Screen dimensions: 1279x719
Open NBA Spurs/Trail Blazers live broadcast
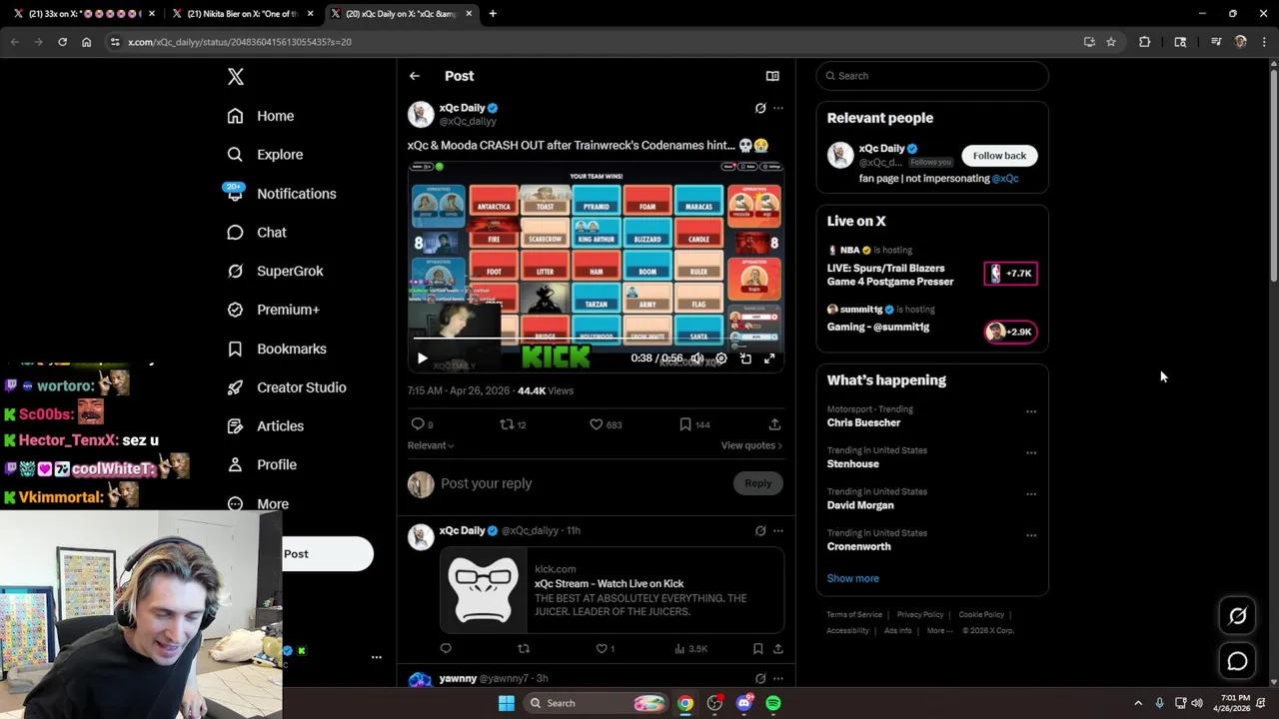pos(931,268)
